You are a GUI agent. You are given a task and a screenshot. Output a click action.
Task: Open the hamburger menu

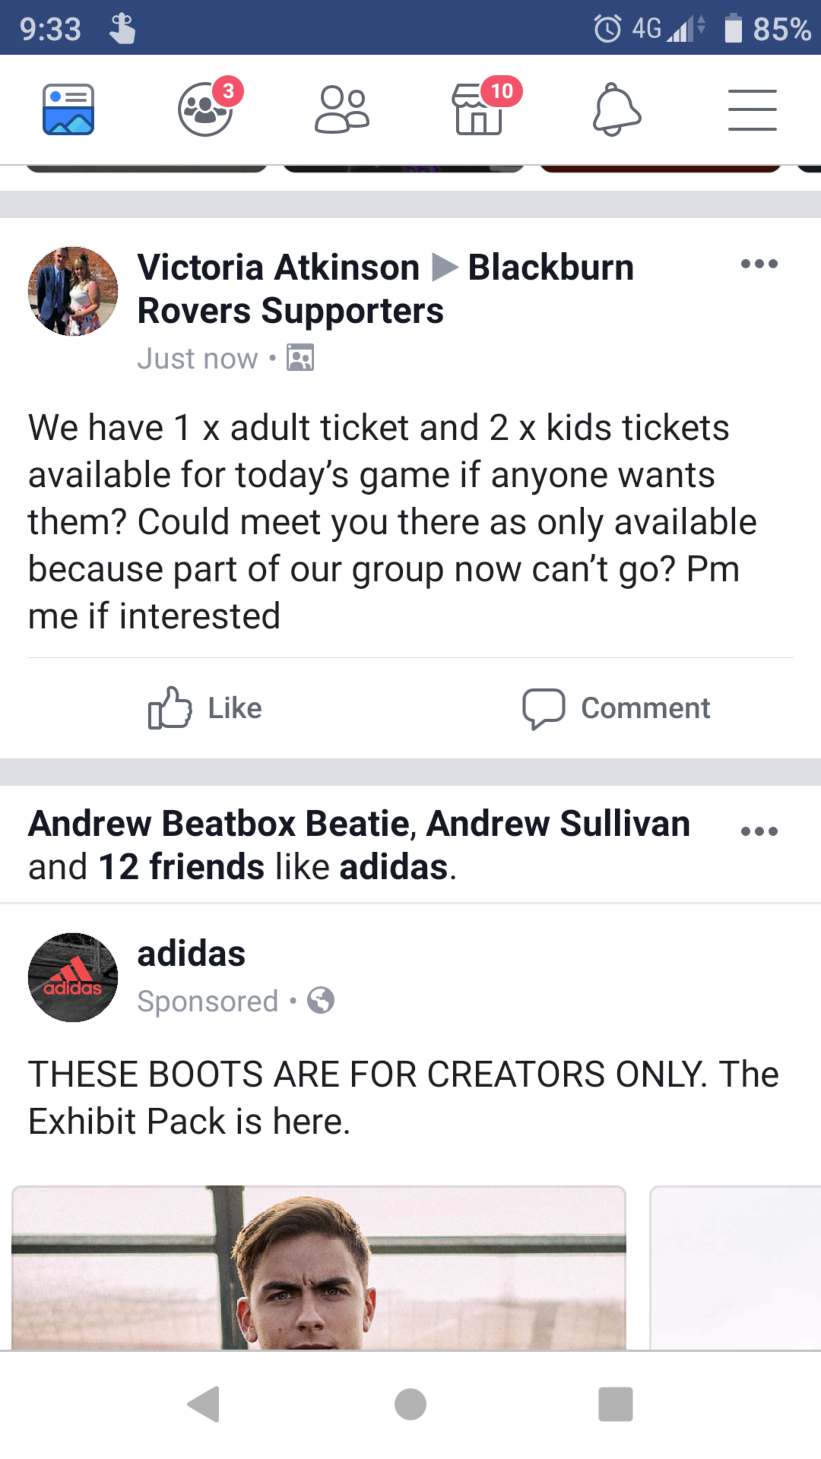click(x=752, y=109)
